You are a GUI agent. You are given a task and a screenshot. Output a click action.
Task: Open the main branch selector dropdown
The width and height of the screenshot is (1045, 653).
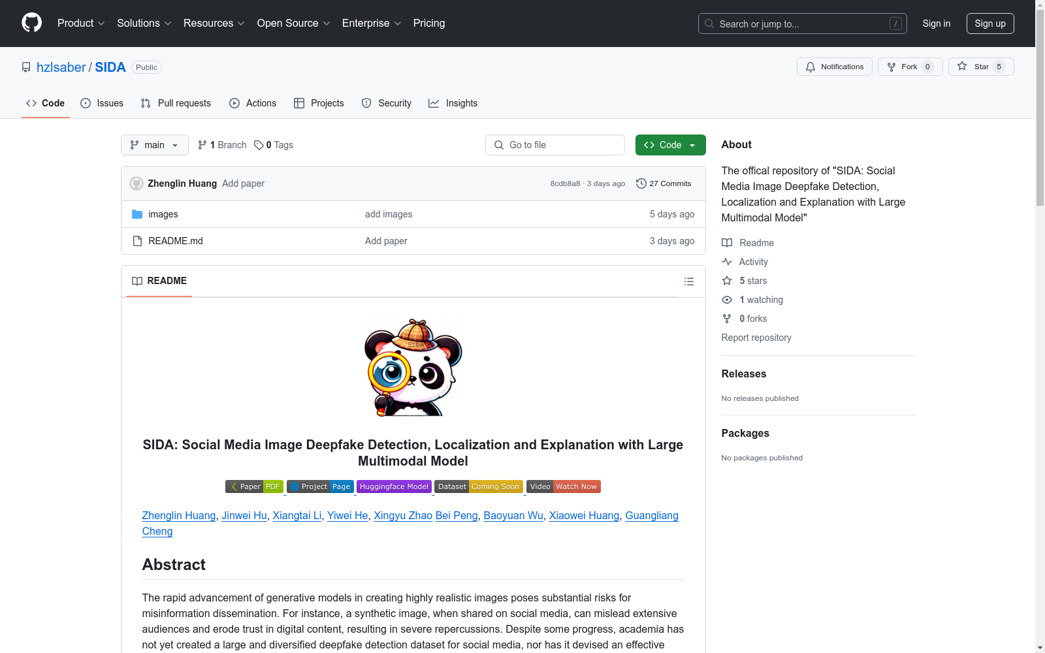pyautogui.click(x=155, y=145)
